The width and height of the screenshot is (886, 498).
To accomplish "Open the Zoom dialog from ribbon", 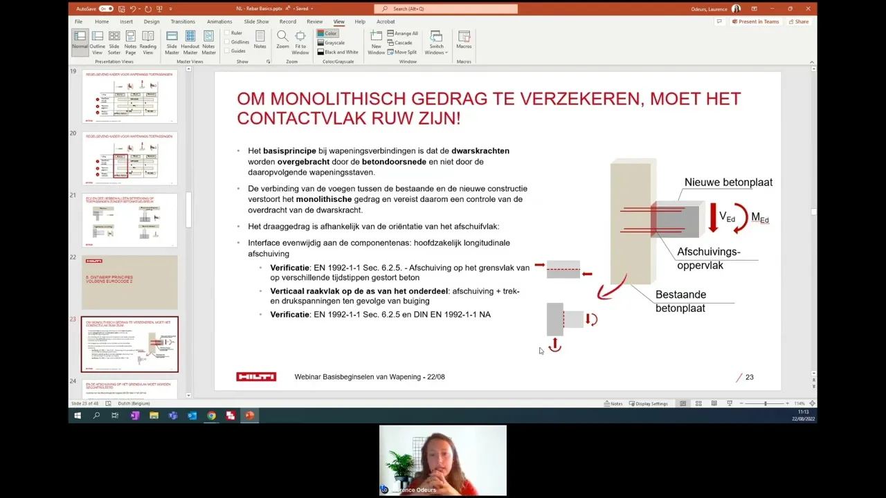I will (x=282, y=40).
